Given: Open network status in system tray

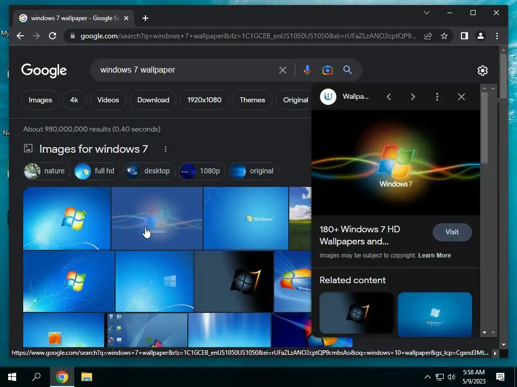Looking at the screenshot, I should 440,377.
